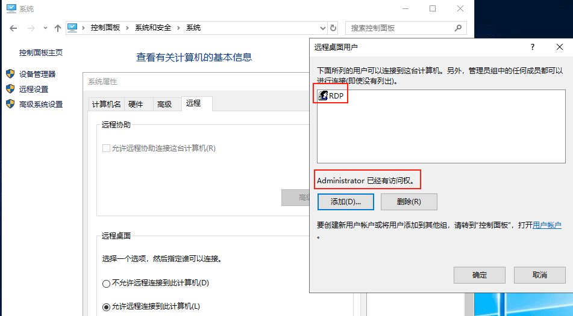Screen dimensions: 573x316
Task: Open the 用户帐户 link
Action: click(547, 225)
